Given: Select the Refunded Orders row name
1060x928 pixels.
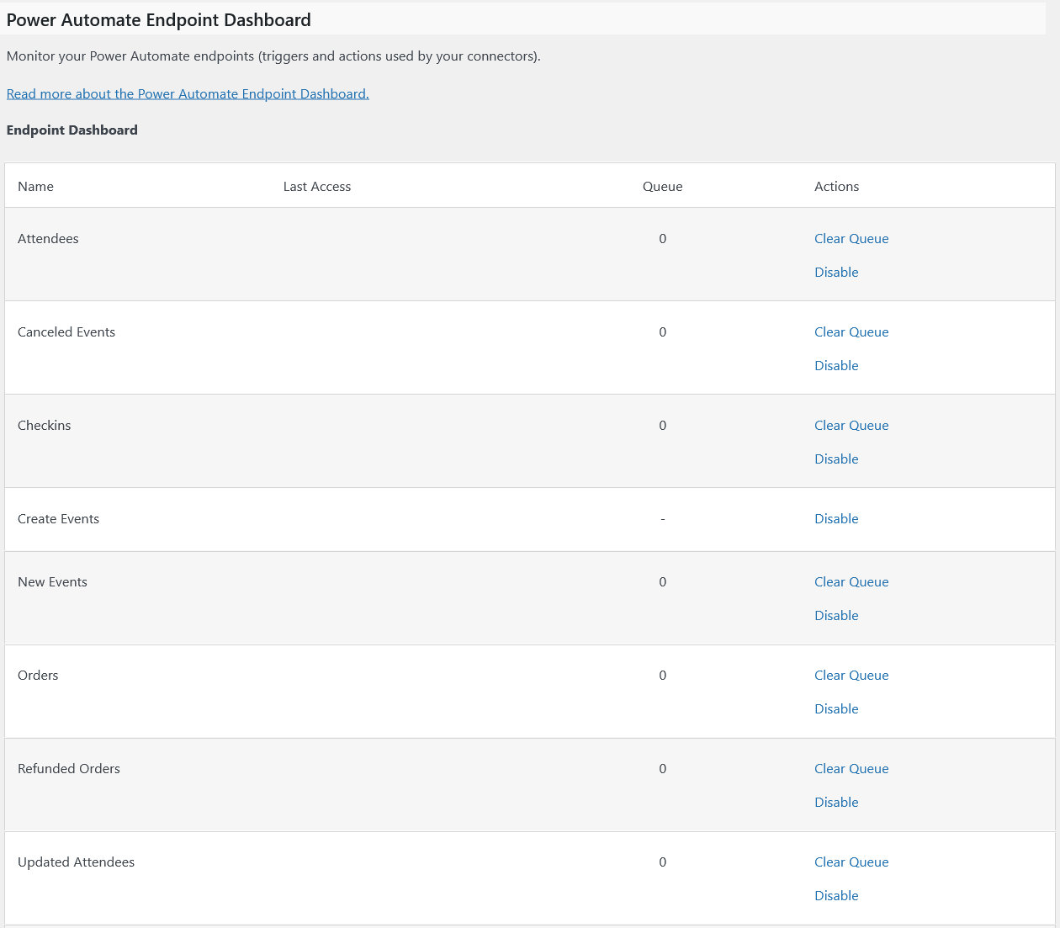Looking at the screenshot, I should [69, 768].
